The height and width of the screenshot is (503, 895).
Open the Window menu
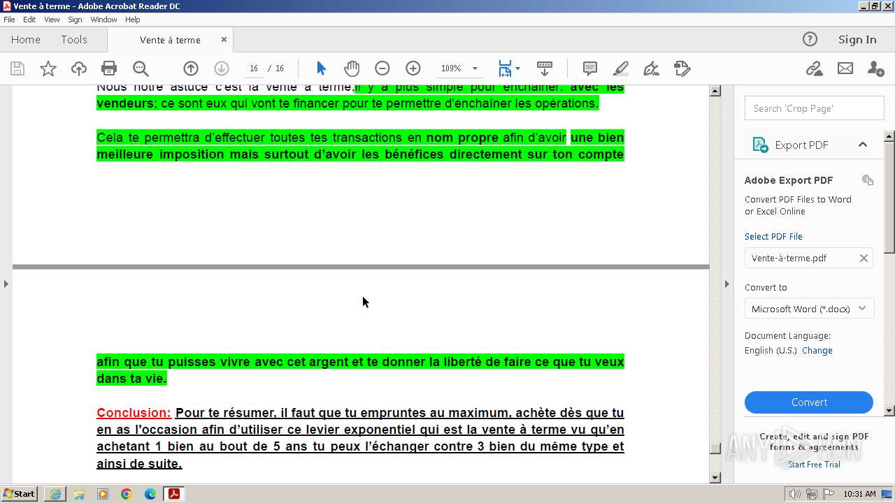coord(103,20)
